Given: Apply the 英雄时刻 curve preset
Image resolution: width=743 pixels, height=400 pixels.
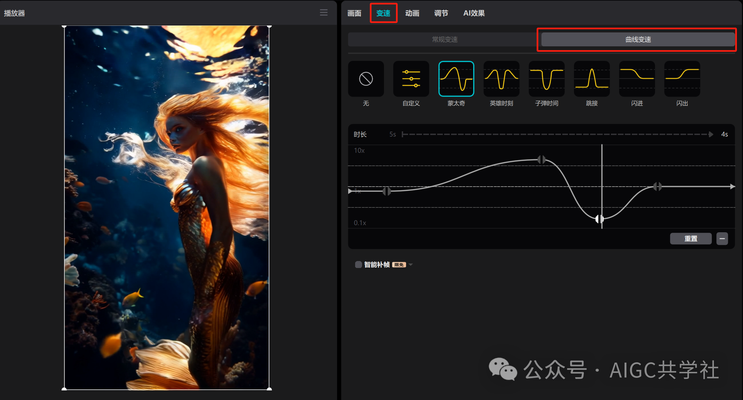Looking at the screenshot, I should coord(501,79).
